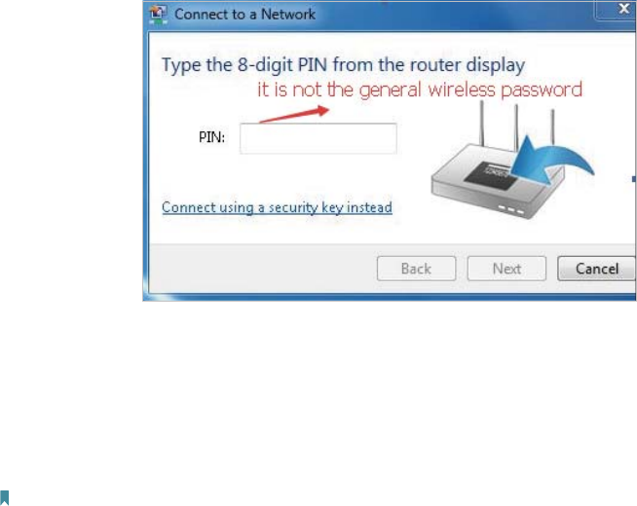Image resolution: width=637 pixels, height=506 pixels.
Task: Click the 'Type the 8-digit PIN' heading
Action: click(343, 65)
